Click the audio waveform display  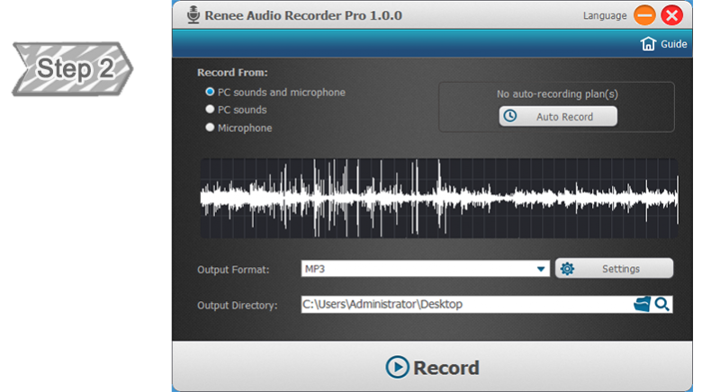(438, 199)
